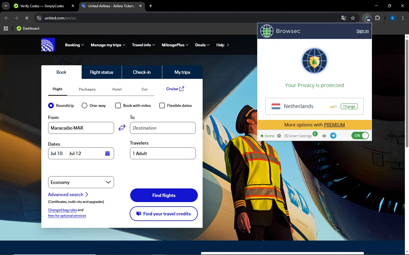The height and width of the screenshot is (255, 409).
Task: Click the Netherlands flag icon
Action: (x=276, y=106)
